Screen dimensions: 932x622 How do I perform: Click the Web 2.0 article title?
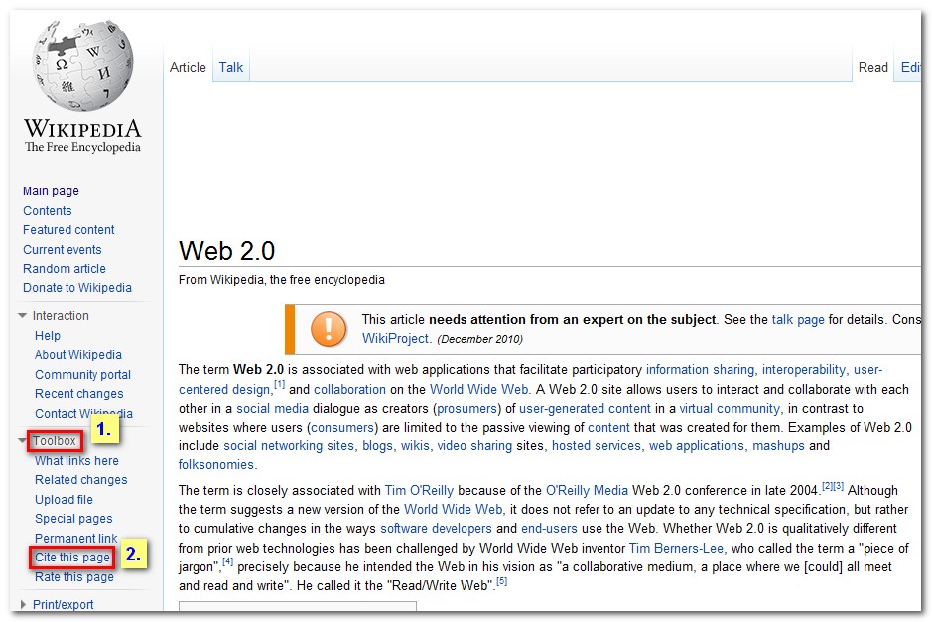point(226,251)
